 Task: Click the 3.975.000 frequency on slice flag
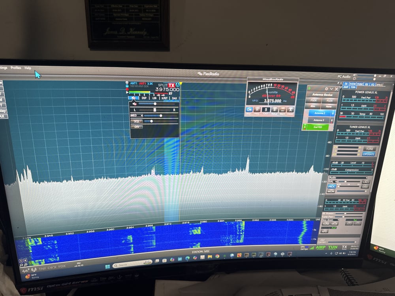coord(167,90)
